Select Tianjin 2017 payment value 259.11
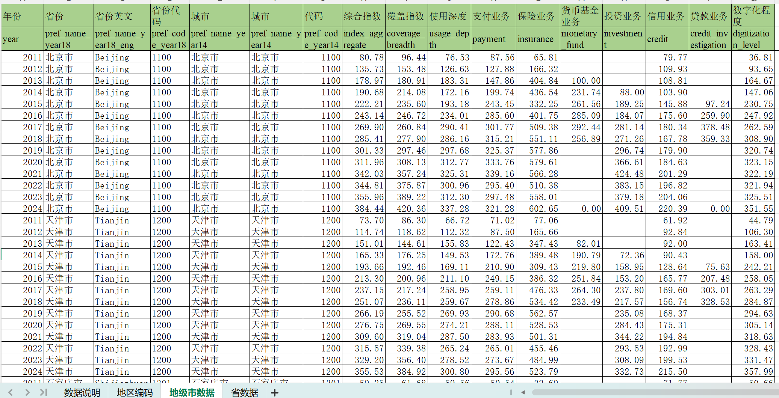779x398 pixels. click(x=493, y=290)
